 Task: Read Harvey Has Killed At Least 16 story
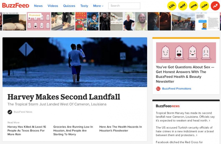coord(27,130)
